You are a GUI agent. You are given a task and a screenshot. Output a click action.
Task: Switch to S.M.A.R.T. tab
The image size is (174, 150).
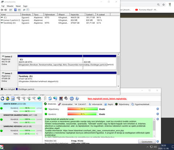pos(80,104)
